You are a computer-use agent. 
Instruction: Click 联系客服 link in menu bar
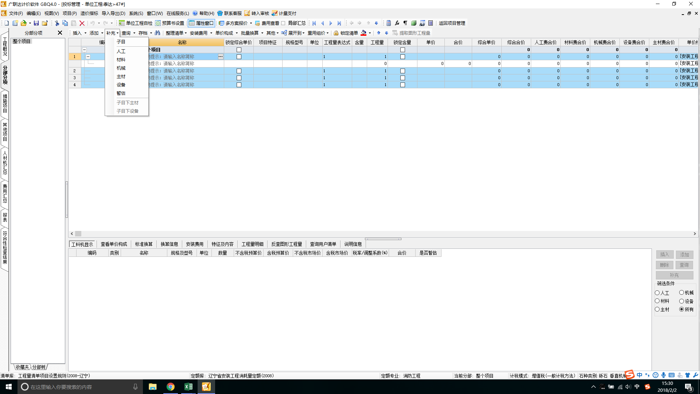click(230, 13)
